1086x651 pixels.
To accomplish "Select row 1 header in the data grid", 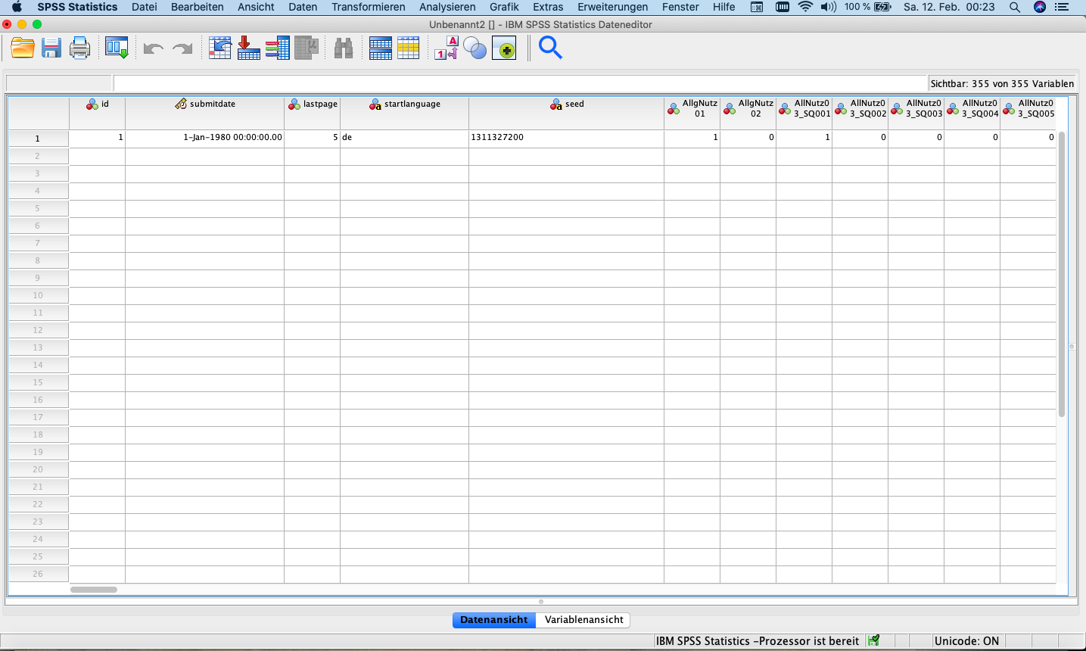I will [38, 139].
